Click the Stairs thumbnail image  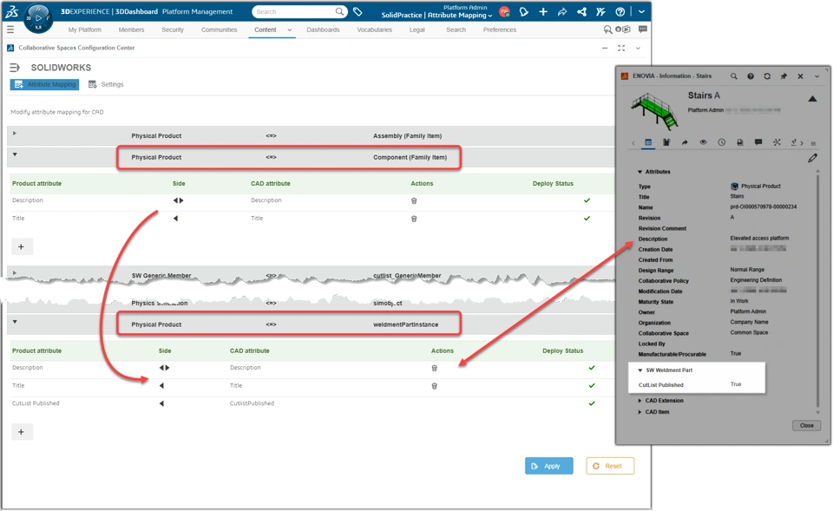coord(655,110)
